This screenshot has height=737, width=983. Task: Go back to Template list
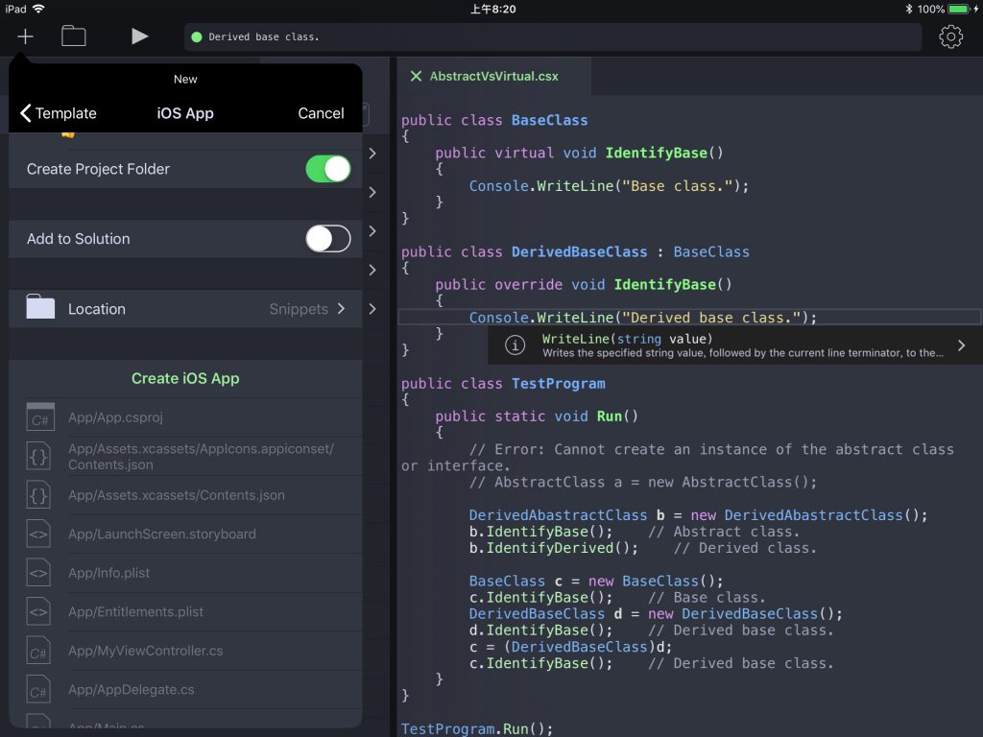[x=59, y=113]
